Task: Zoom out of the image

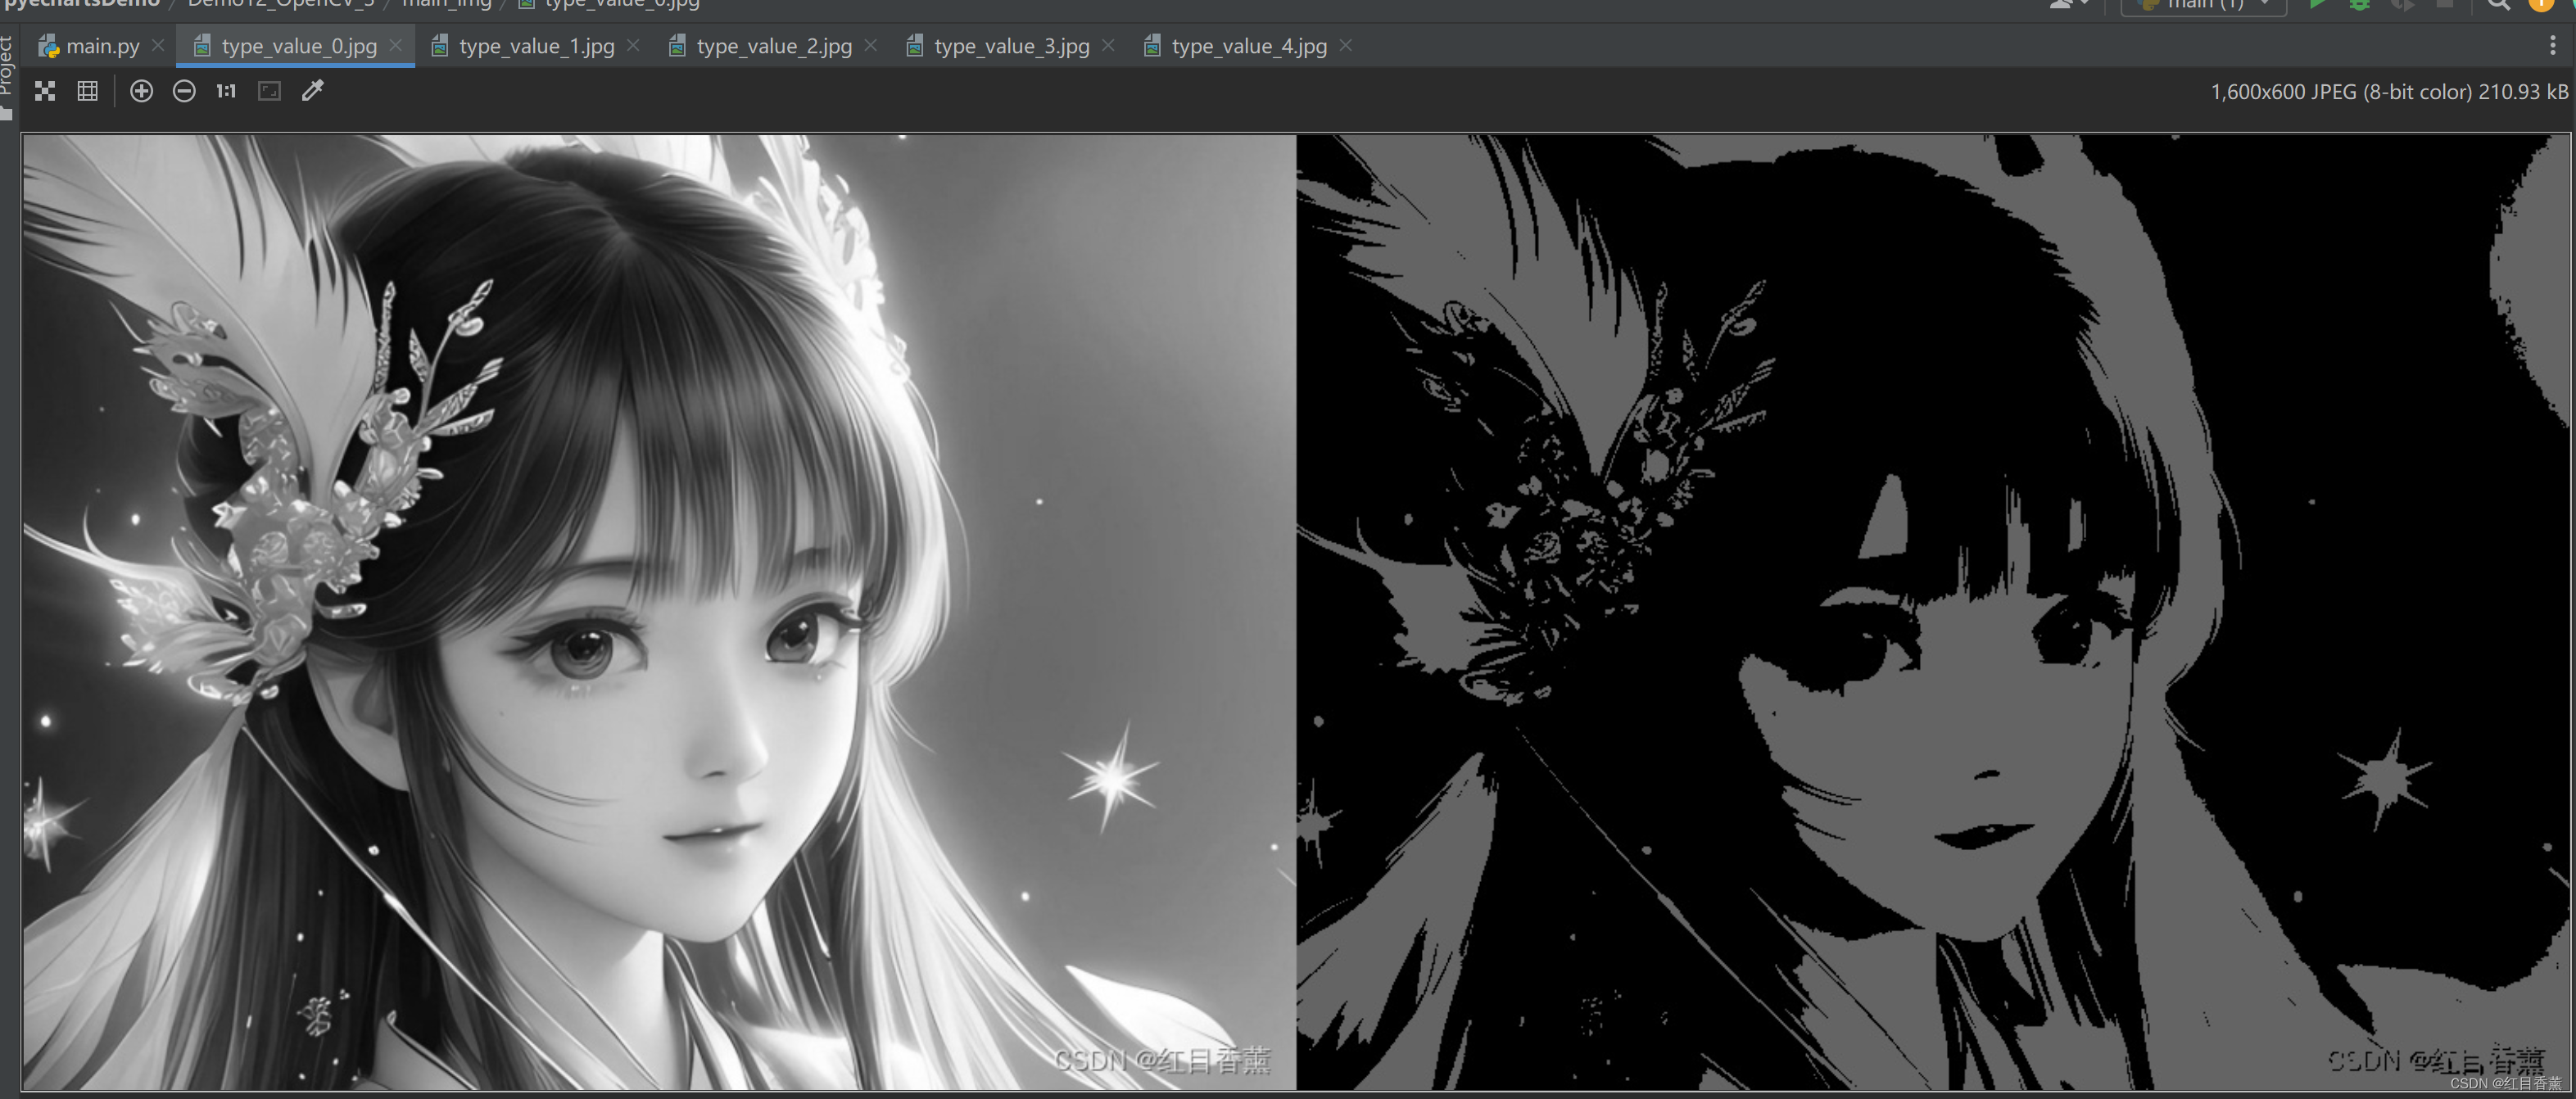Action: click(184, 91)
